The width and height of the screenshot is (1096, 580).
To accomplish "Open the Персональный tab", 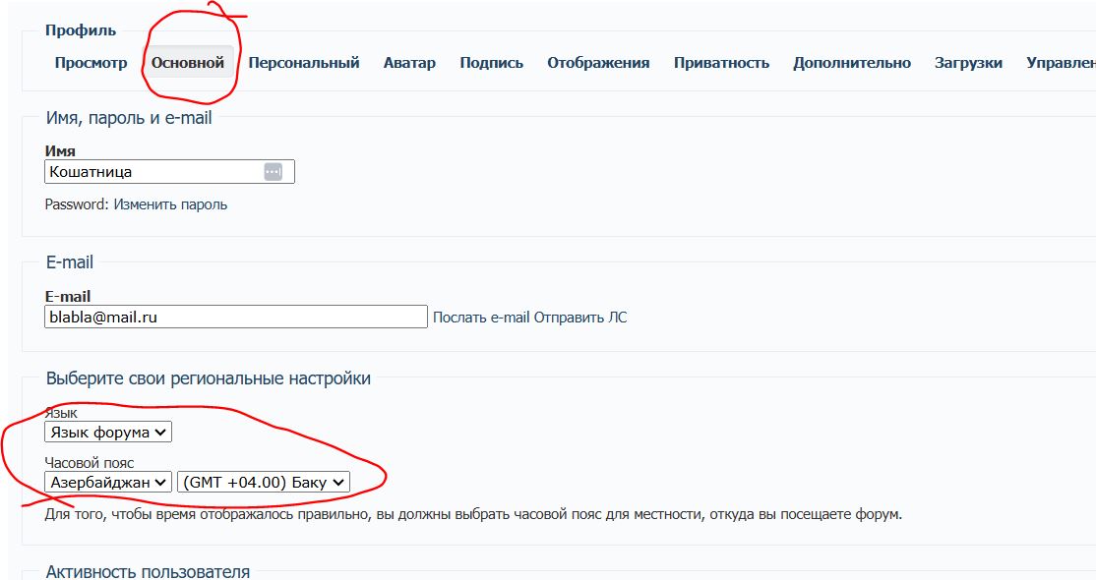I will [x=304, y=63].
